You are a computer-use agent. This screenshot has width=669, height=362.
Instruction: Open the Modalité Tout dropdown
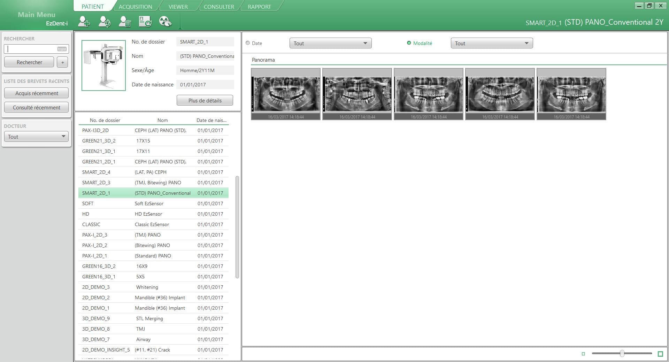pos(492,43)
